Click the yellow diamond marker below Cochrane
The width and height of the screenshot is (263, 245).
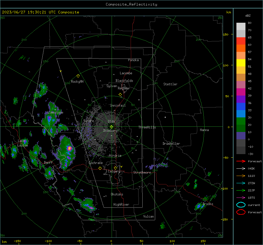click(x=100, y=168)
